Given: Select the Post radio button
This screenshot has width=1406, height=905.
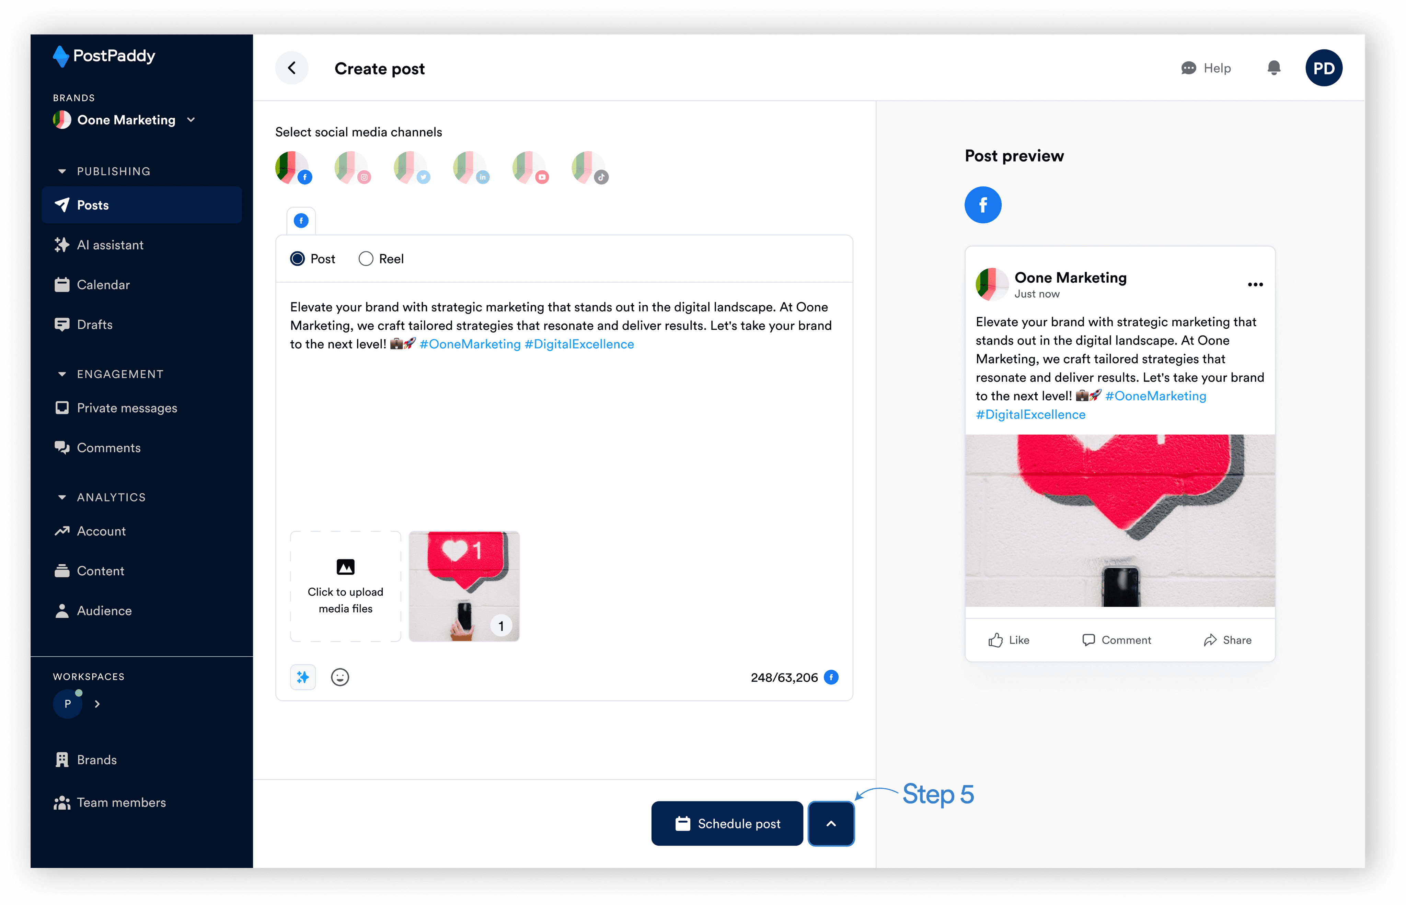Looking at the screenshot, I should pyautogui.click(x=298, y=259).
